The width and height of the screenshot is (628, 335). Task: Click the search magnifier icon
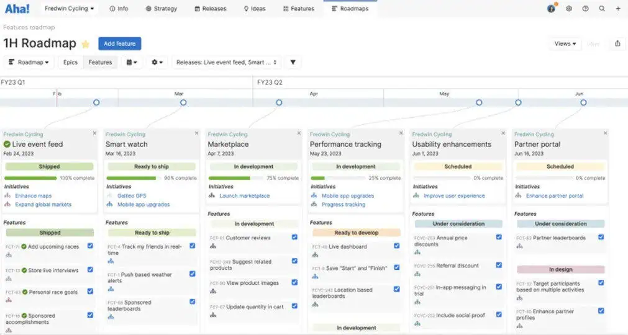(602, 9)
